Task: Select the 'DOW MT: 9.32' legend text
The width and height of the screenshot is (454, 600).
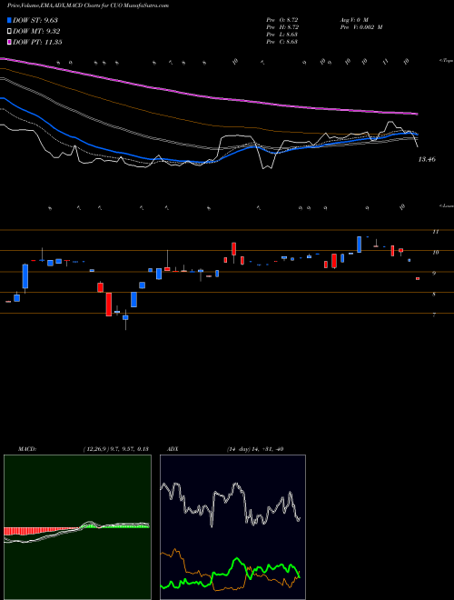Action: tap(36, 32)
